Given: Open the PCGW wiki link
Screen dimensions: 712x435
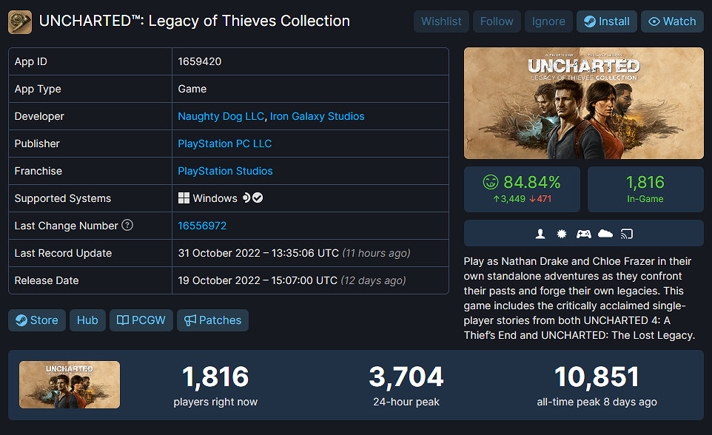Looking at the screenshot, I should (x=141, y=320).
